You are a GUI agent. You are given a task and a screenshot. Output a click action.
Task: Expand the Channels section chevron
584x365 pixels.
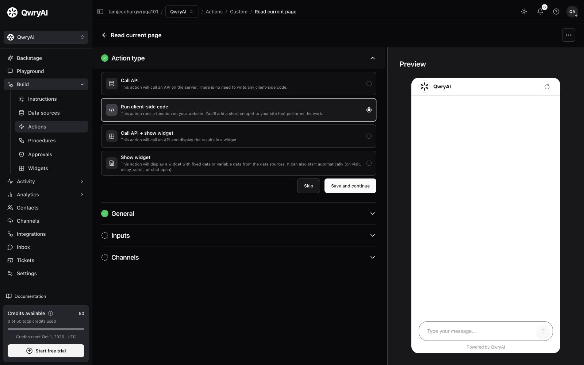pyautogui.click(x=372, y=257)
